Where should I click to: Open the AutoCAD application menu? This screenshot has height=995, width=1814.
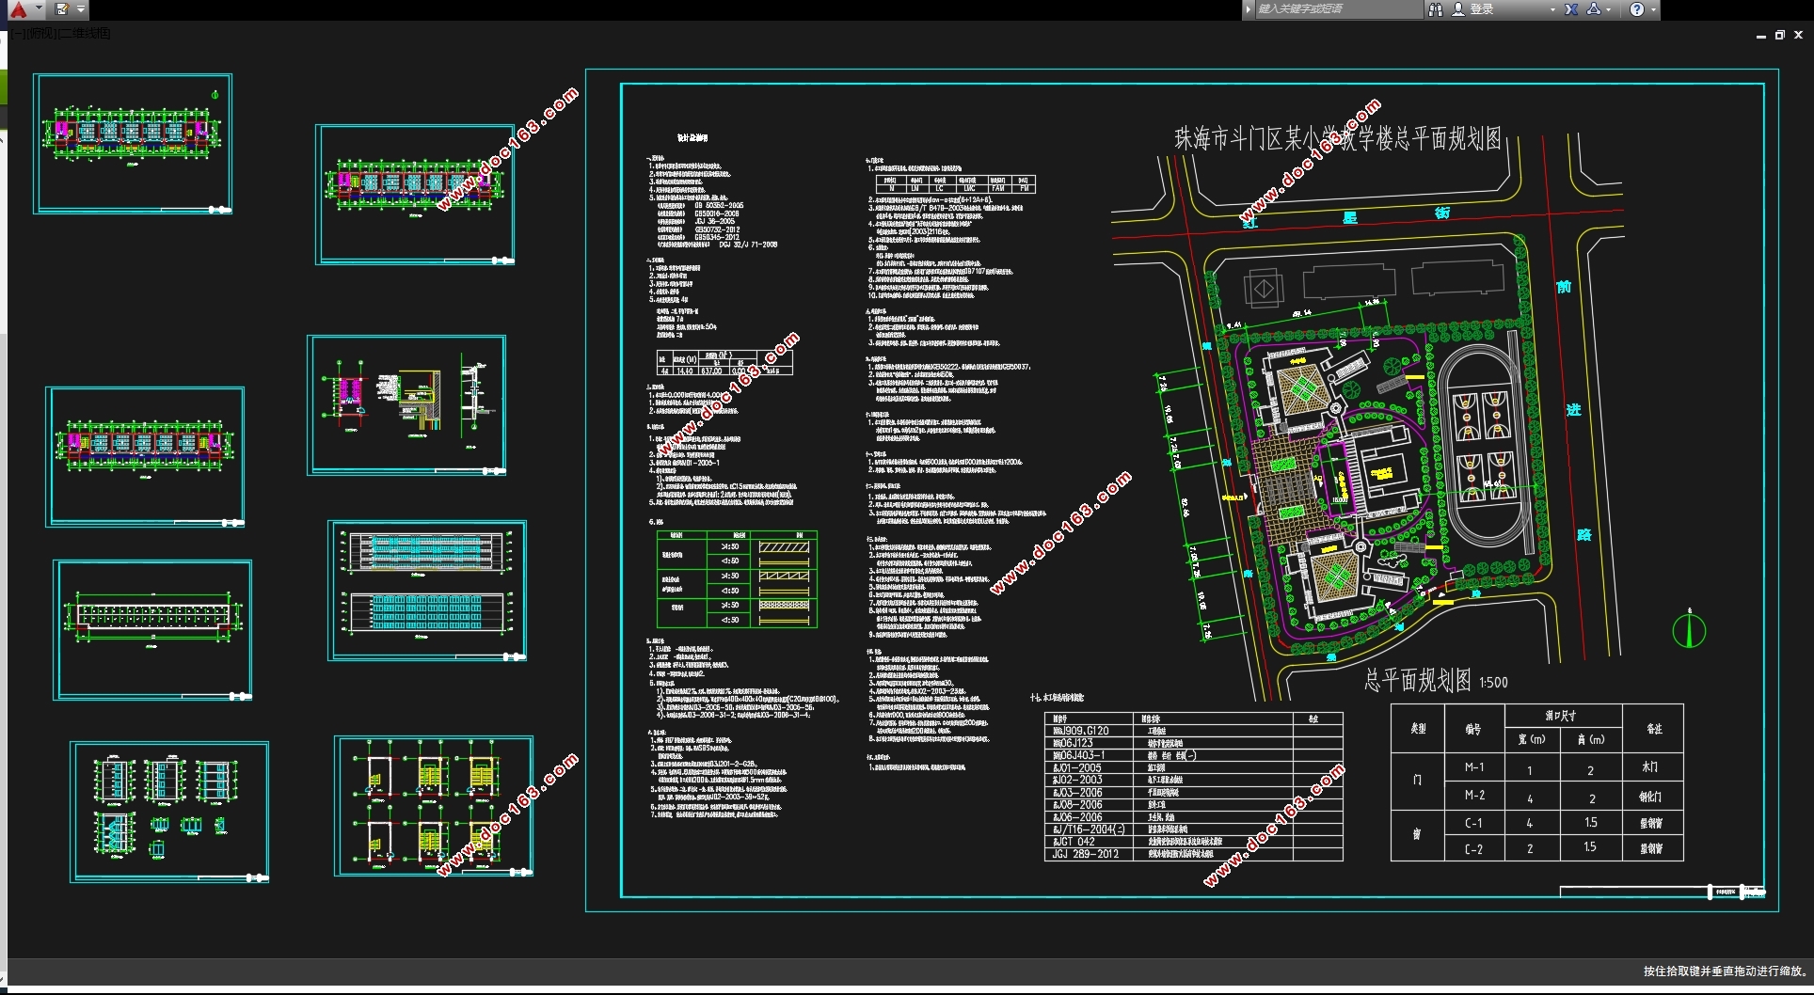[18, 9]
